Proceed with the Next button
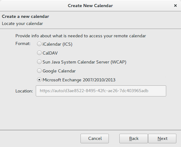181x147 pixels. click(x=162, y=138)
